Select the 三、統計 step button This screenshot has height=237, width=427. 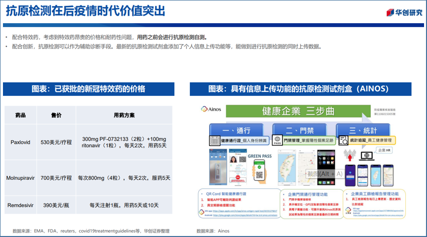click(363, 130)
